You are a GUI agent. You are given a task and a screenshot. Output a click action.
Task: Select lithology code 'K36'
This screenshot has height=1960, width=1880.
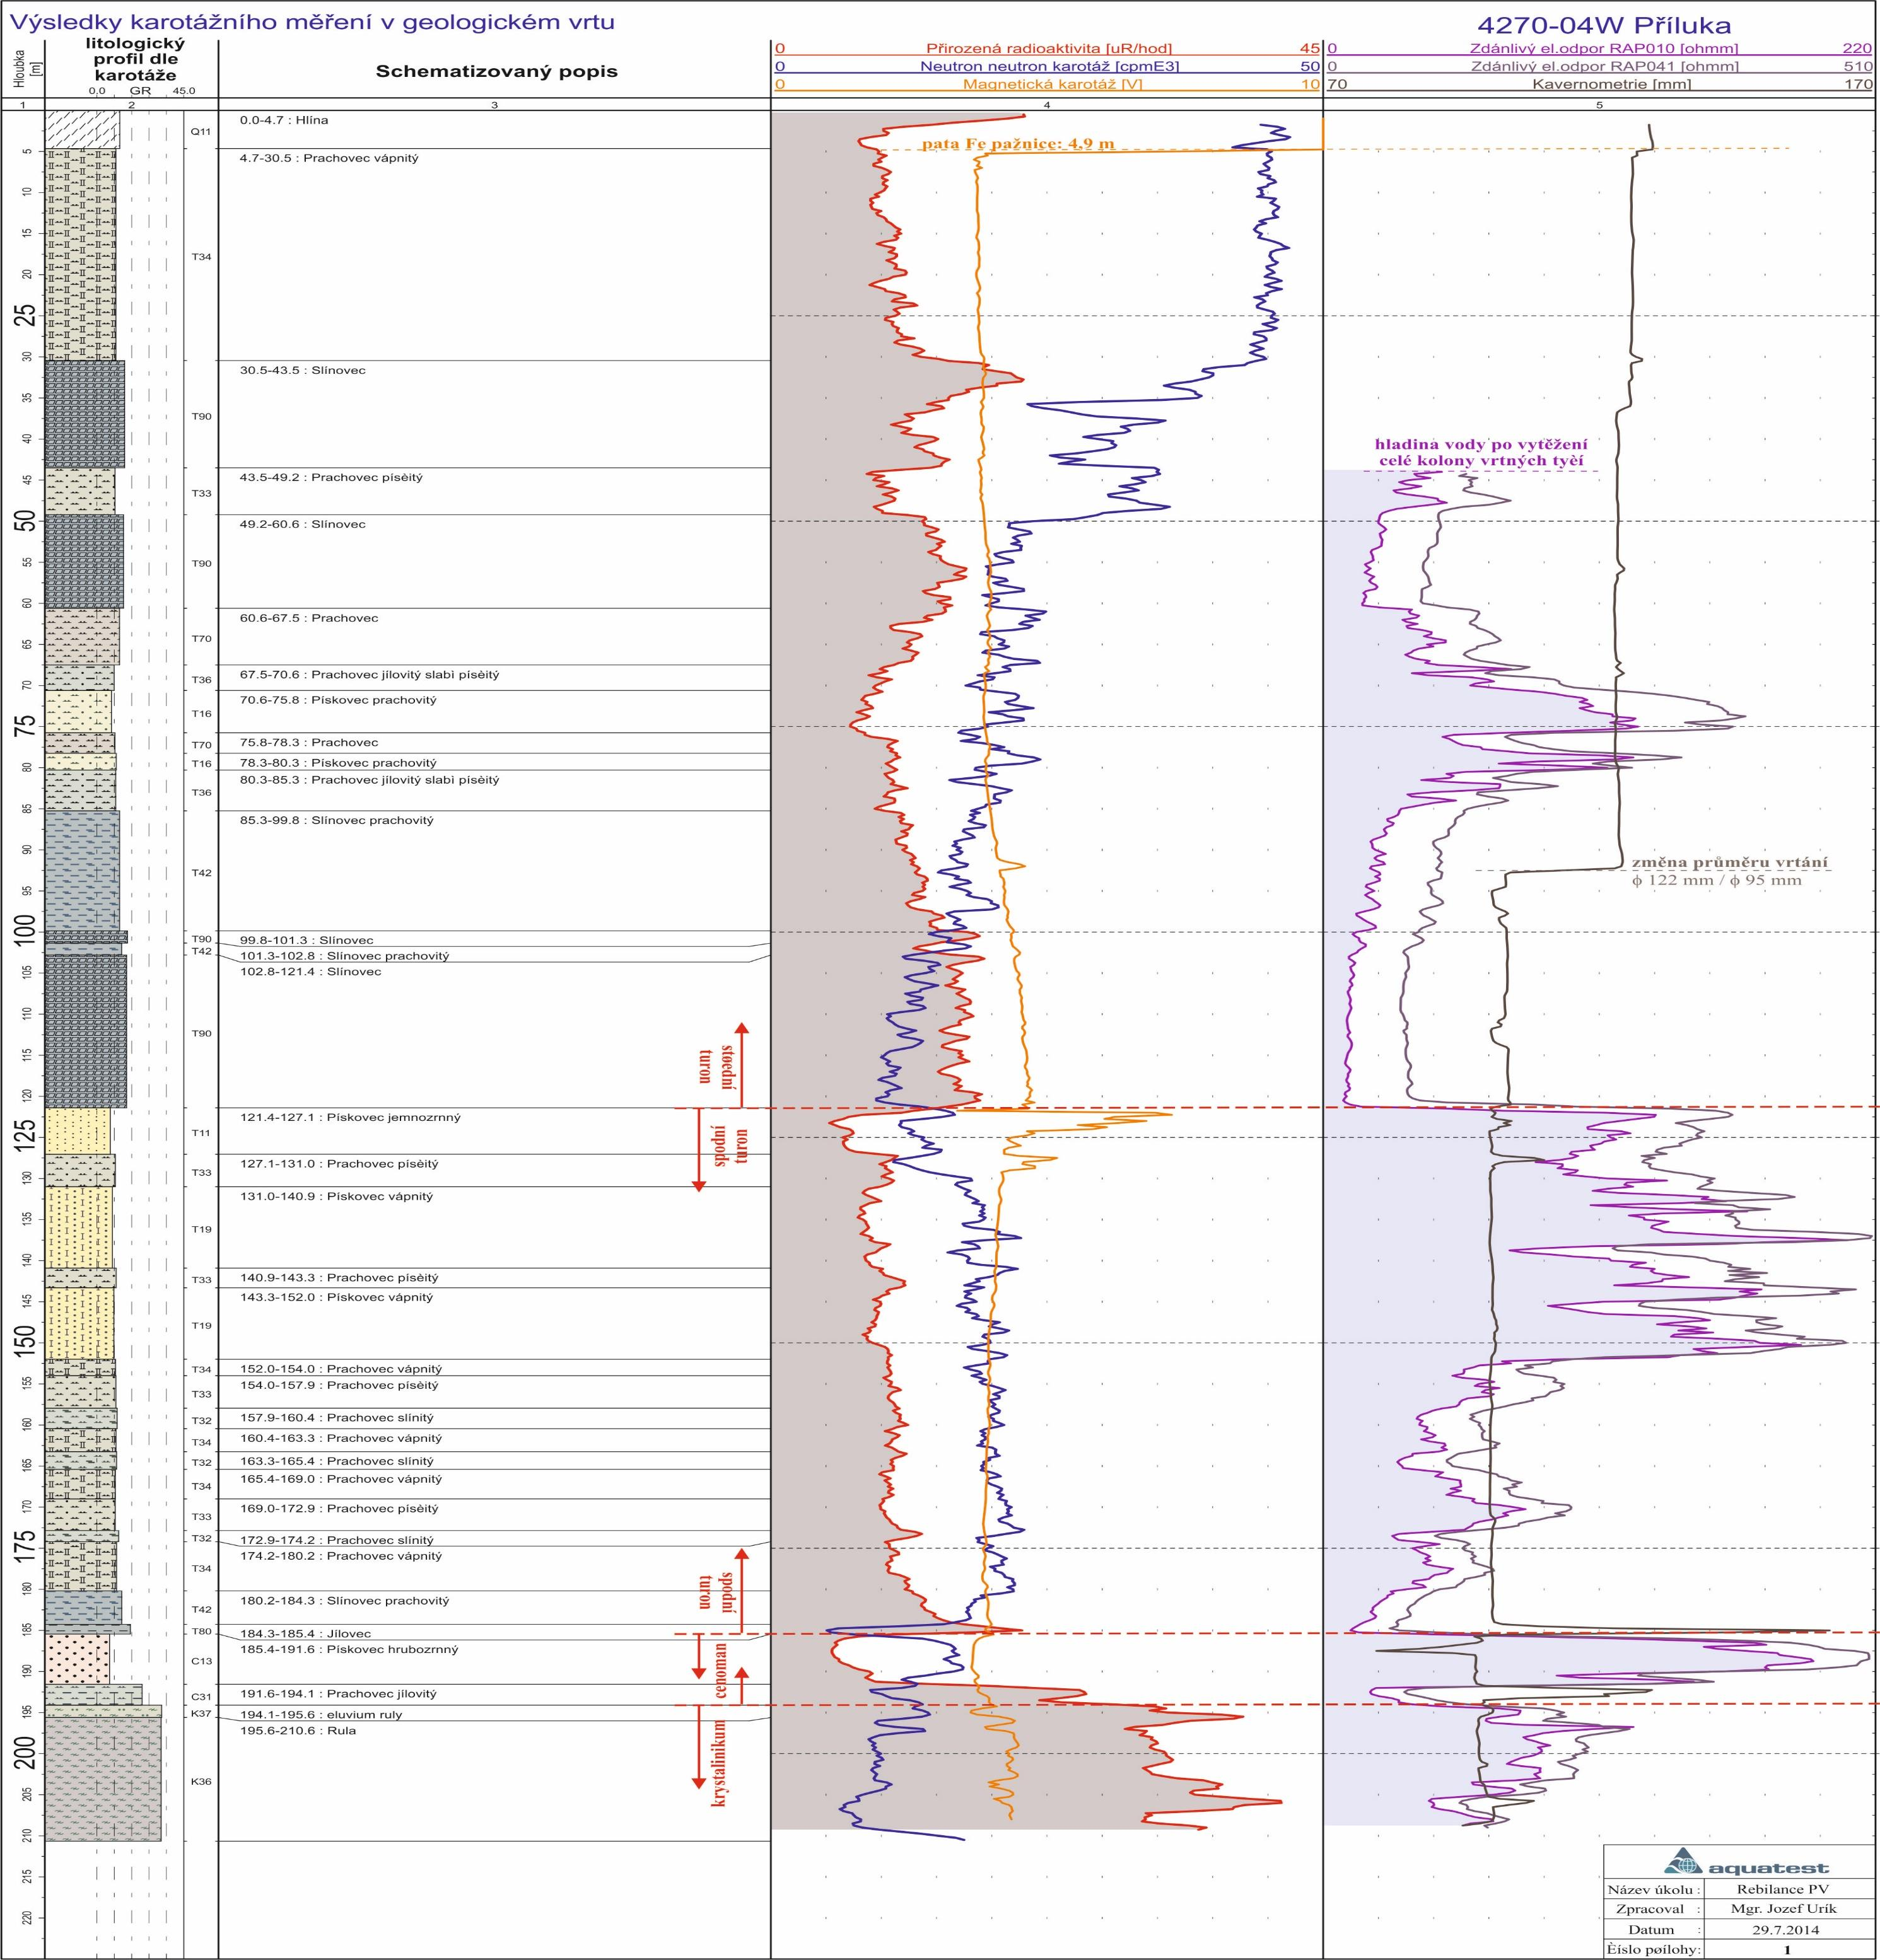[x=201, y=1782]
